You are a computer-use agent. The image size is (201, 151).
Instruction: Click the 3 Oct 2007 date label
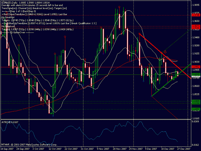click(x=38, y=149)
